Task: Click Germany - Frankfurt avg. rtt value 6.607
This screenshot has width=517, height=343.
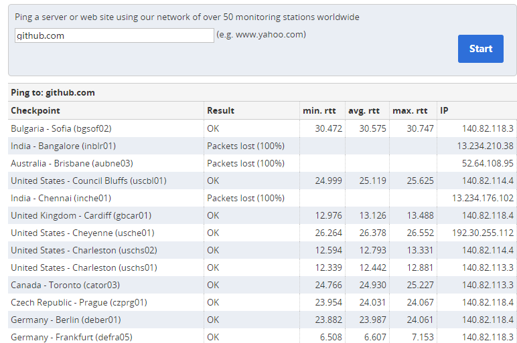Action: 375,337
